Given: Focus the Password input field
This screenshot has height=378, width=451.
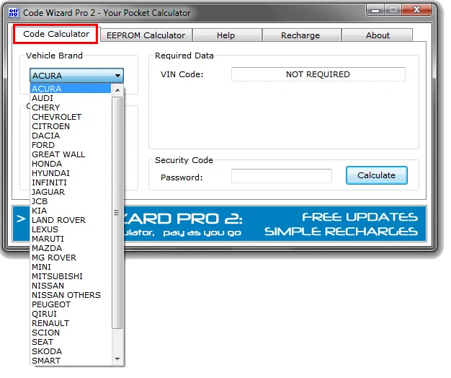Looking at the screenshot, I should 282,176.
